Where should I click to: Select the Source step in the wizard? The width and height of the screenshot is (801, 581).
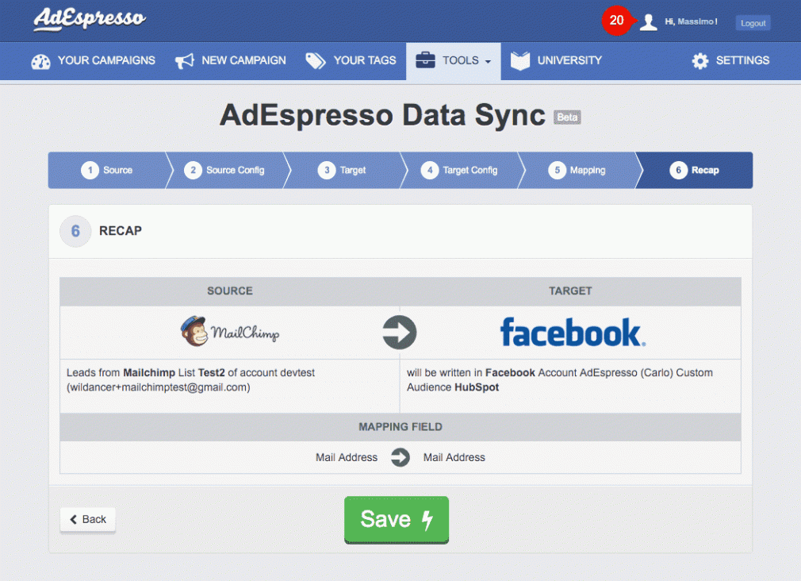click(107, 170)
